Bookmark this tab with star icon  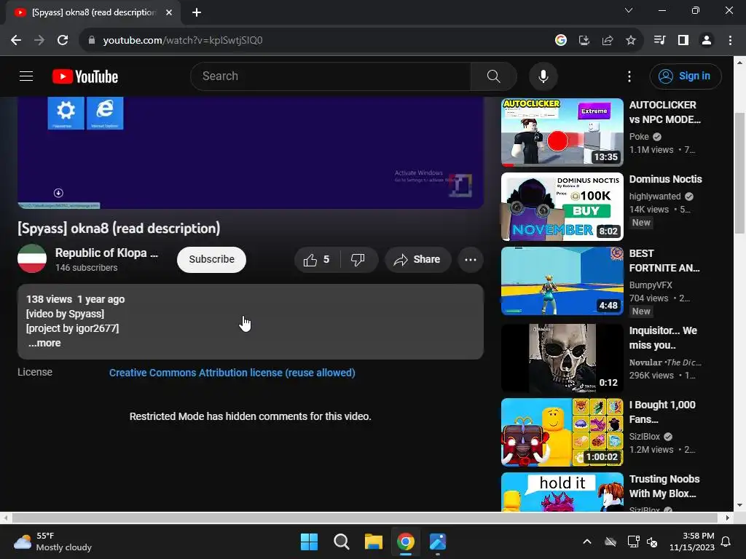630,41
